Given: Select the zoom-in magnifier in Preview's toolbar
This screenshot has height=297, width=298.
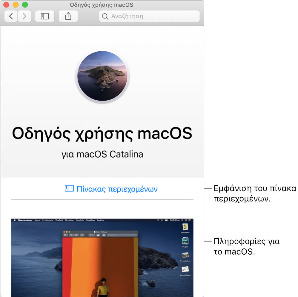Looking at the screenshot, I should click(x=77, y=235).
